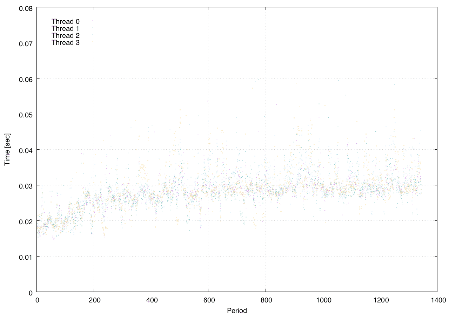This screenshot has height=314, width=449.
Task: Click the Thread 0 legend entry
Action: [65, 21]
